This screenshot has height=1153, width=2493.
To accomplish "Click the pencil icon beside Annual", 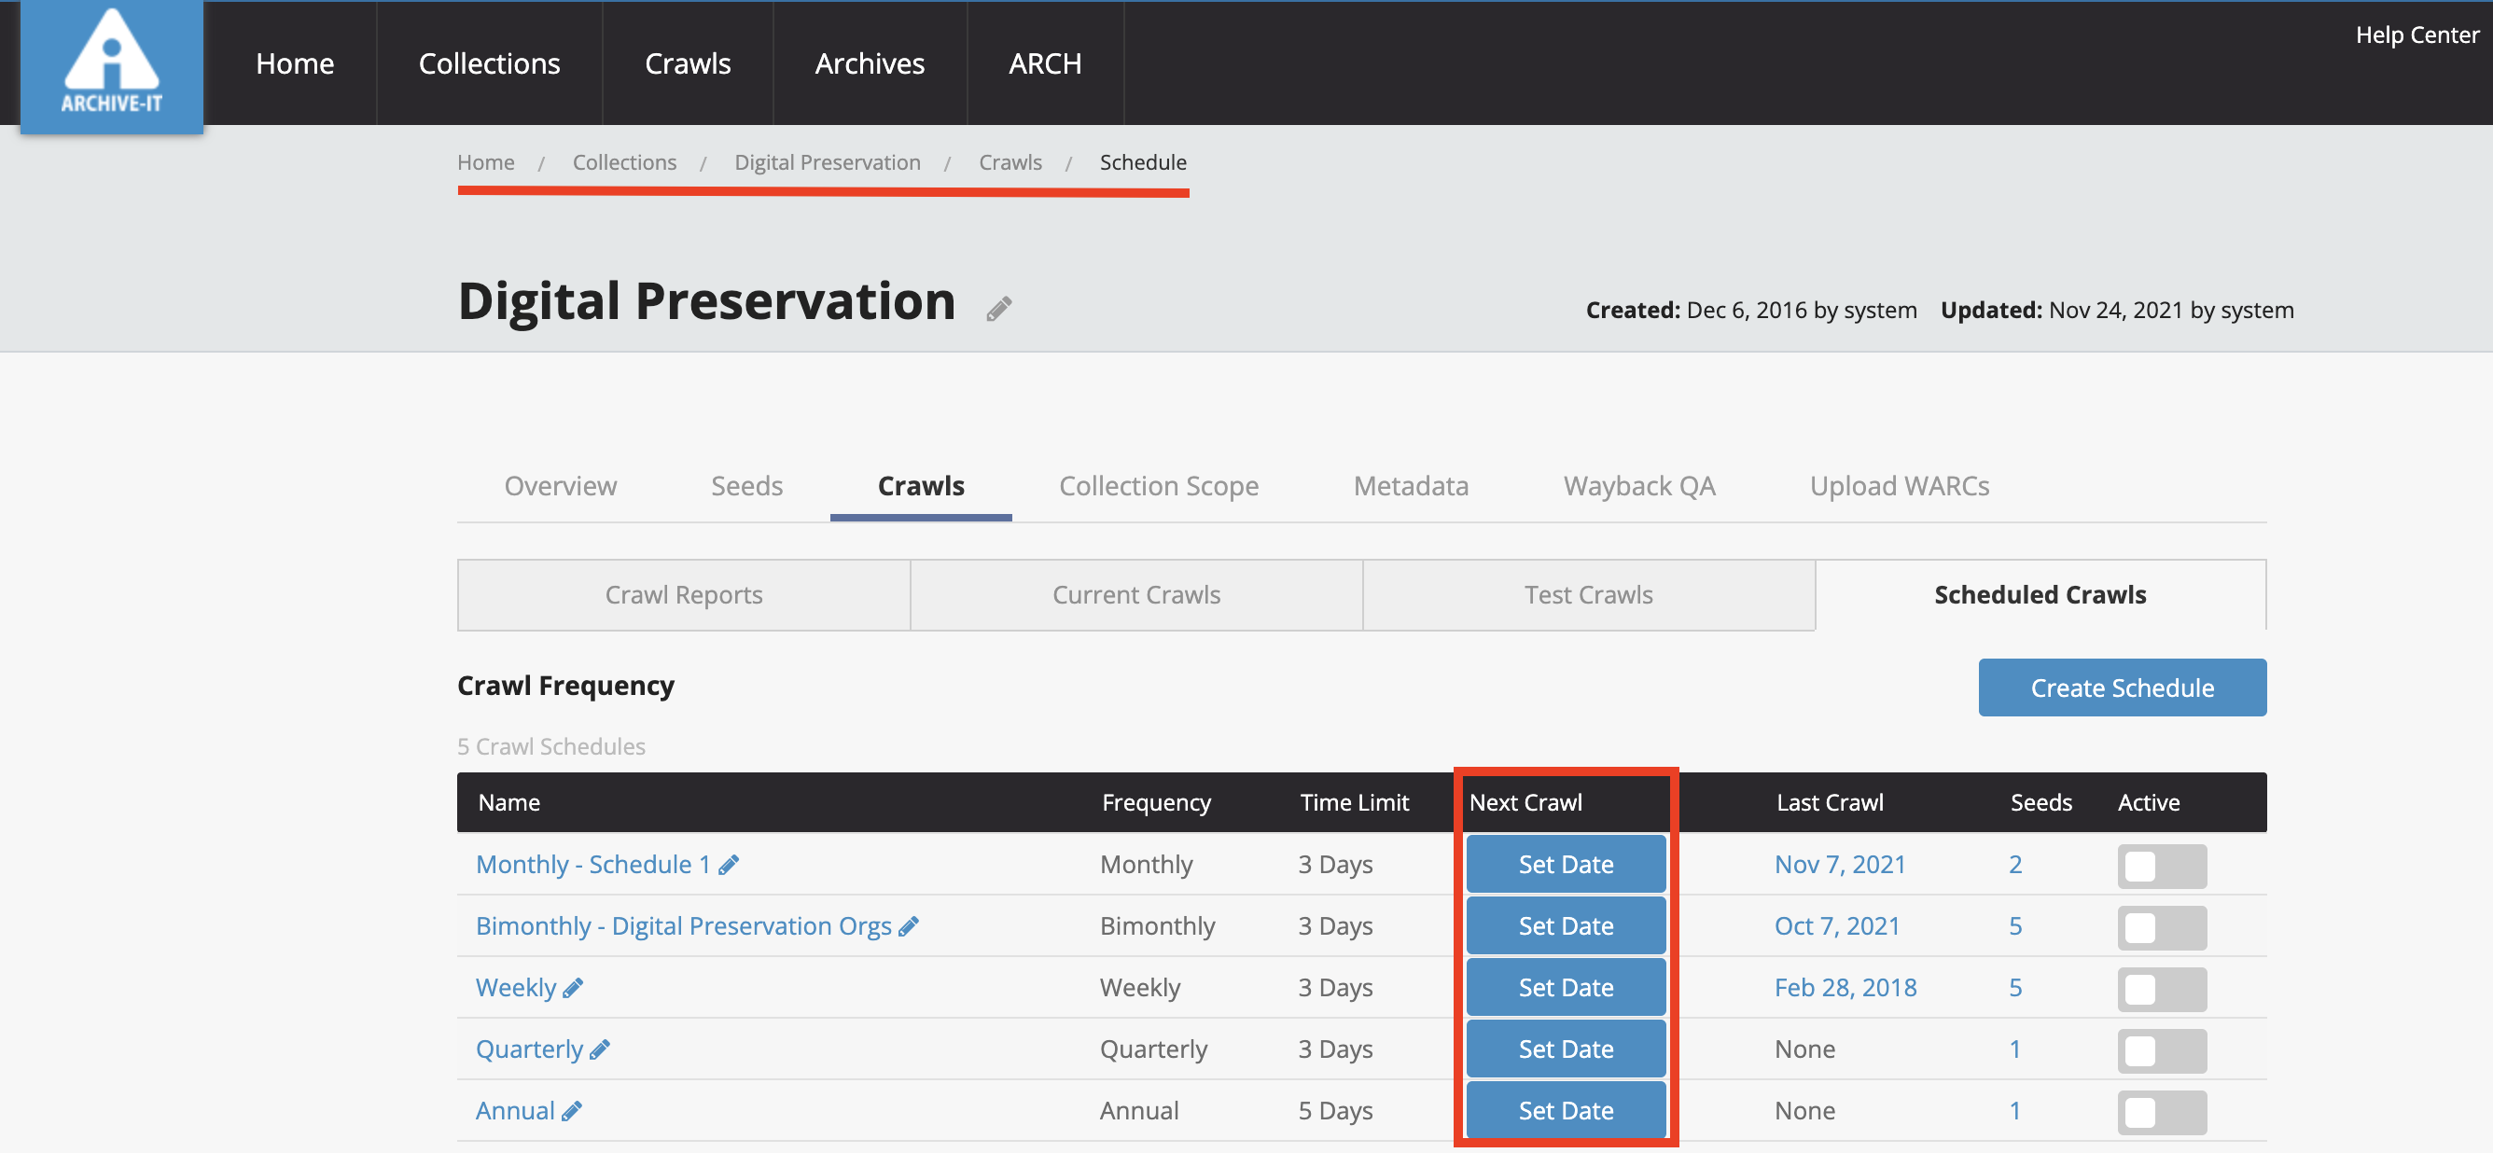I will click(x=572, y=1111).
